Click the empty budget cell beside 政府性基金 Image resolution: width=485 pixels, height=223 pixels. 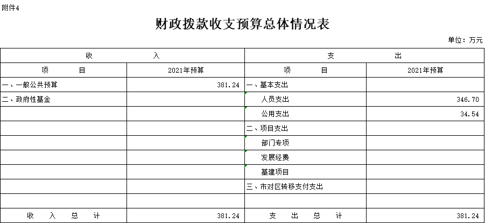click(x=186, y=100)
